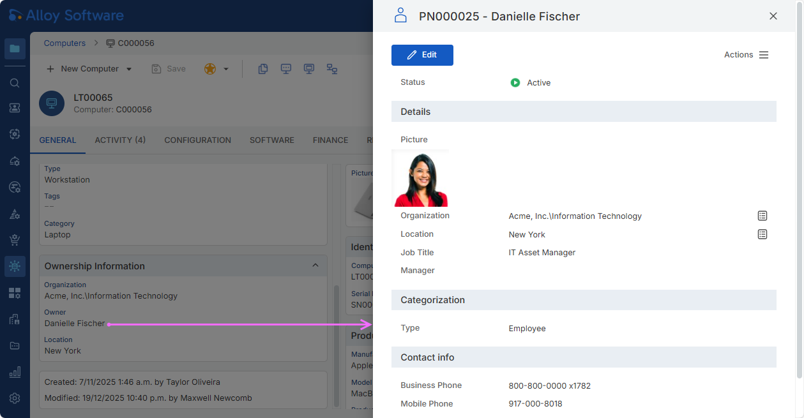
Task: Close the Danielle Fischer preview panel
Action: (773, 16)
